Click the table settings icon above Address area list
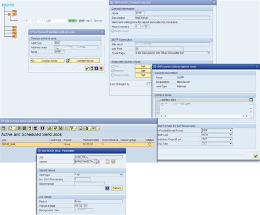 coord(251,100)
